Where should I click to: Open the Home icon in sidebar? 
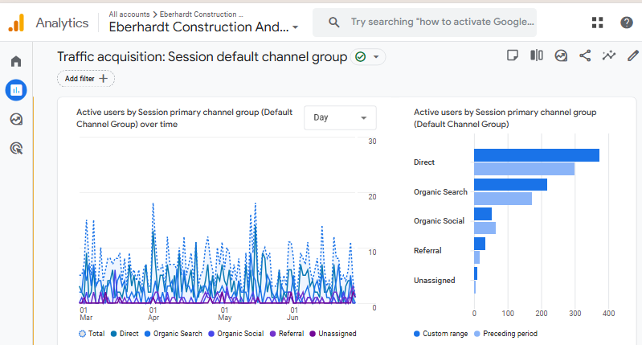pos(16,62)
